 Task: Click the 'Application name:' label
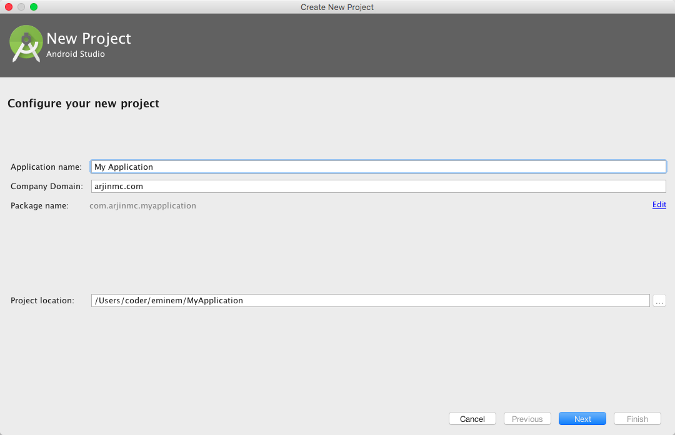(46, 167)
